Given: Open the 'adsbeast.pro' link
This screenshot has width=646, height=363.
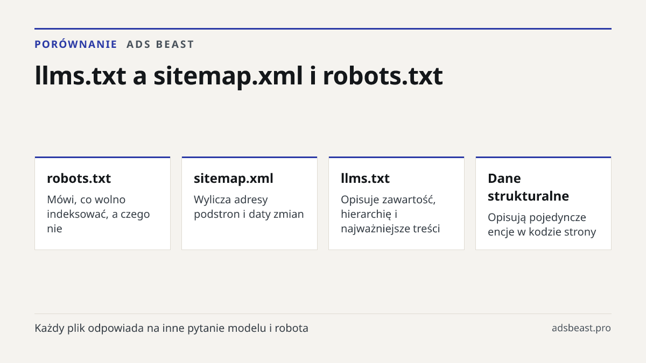Looking at the screenshot, I should 581,328.
